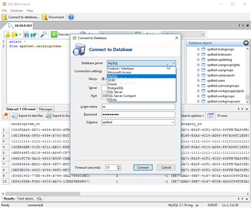Click the Login name input field
Viewport: 251px width, 208px height.
click(138, 107)
